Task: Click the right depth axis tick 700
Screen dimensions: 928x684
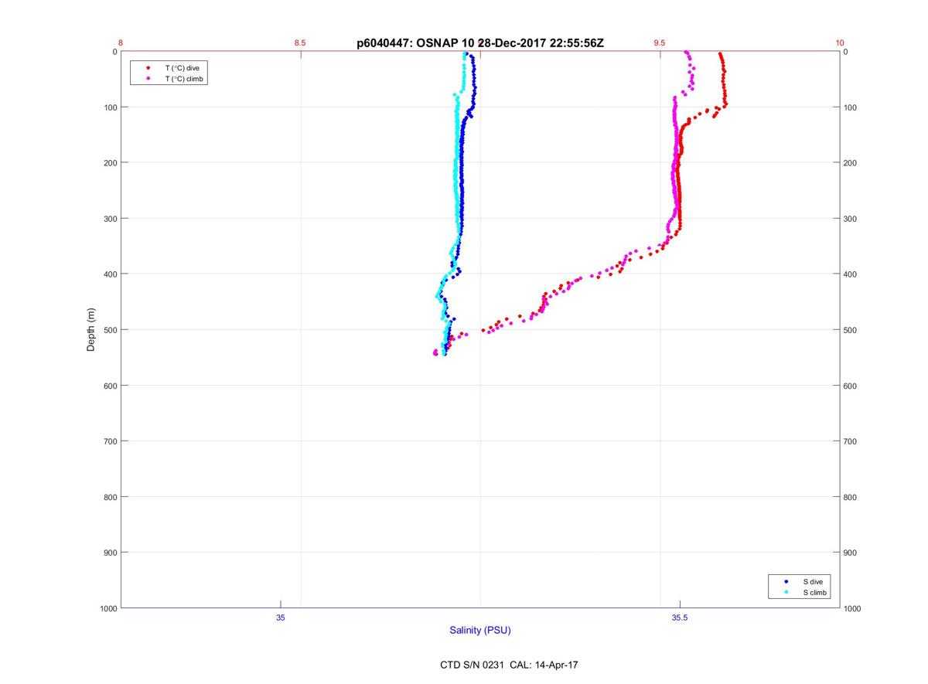Action: (850, 441)
